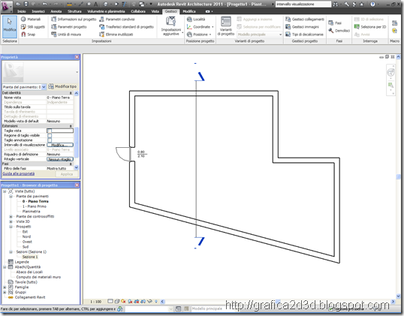The width and height of the screenshot is (404, 316).
Task: Click Seleziona per ID
Action: tap(370, 27)
